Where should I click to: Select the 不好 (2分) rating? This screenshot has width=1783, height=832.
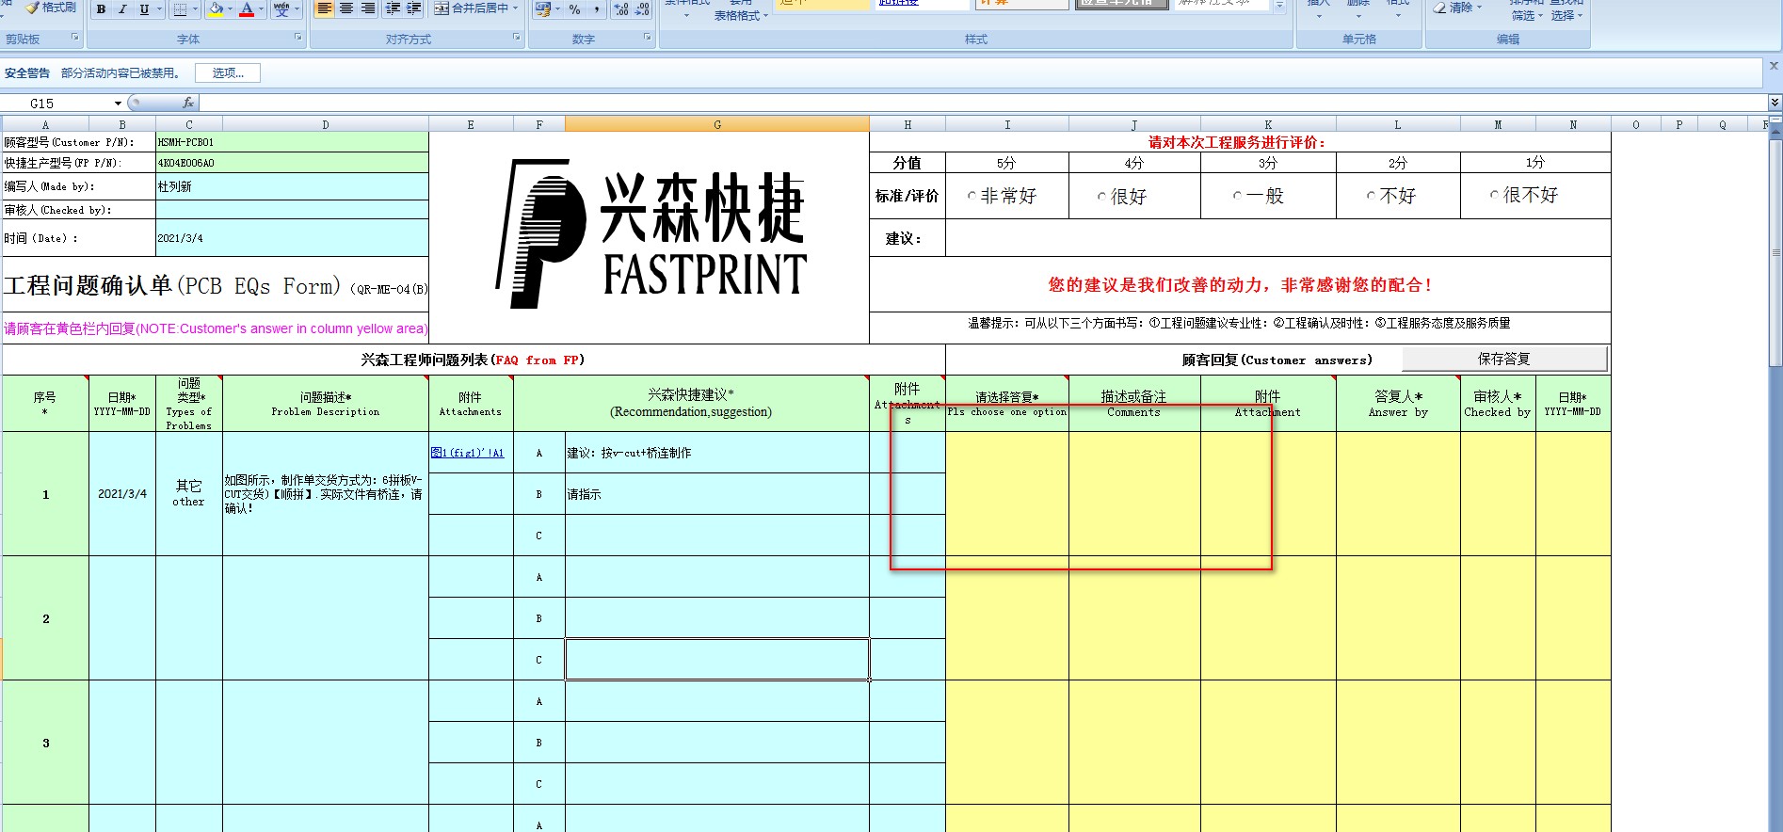1371,196
